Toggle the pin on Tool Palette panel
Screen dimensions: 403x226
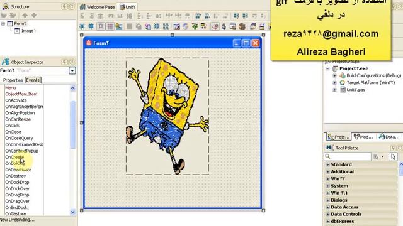point(393,148)
